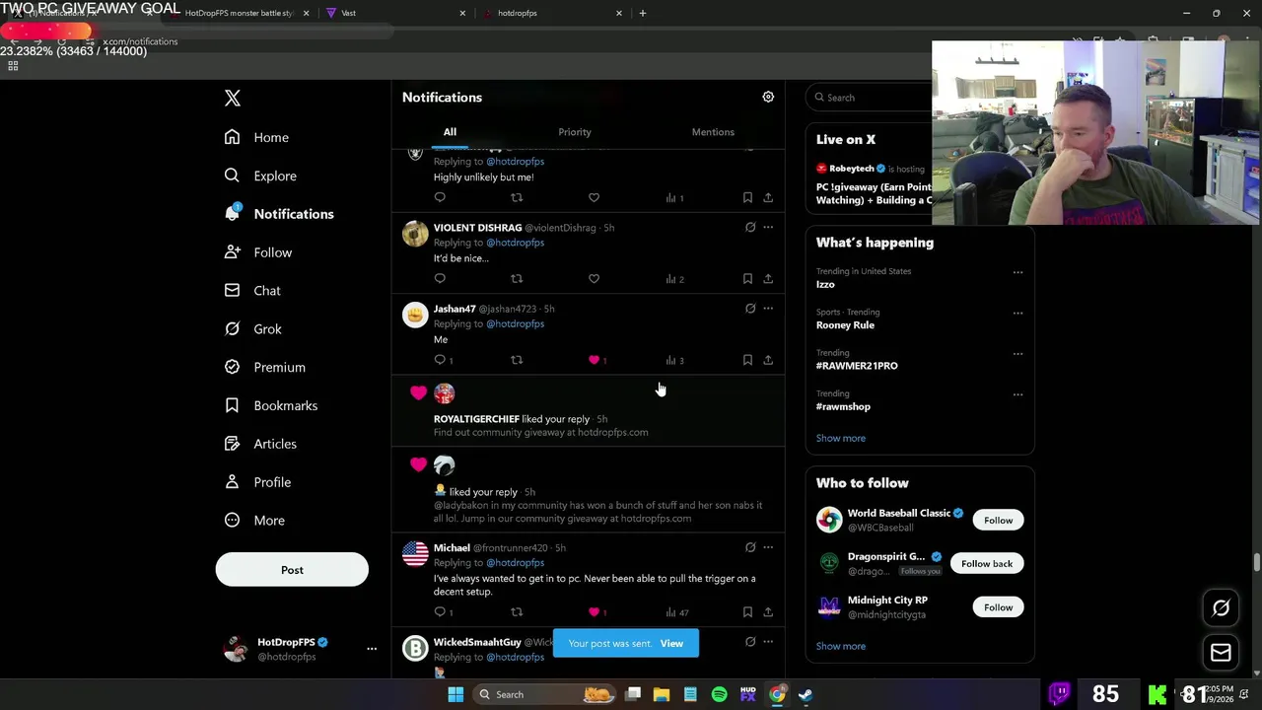Image resolution: width=1262 pixels, height=710 pixels.
Task: Open more options on Jashan47's post
Action: coord(768,309)
